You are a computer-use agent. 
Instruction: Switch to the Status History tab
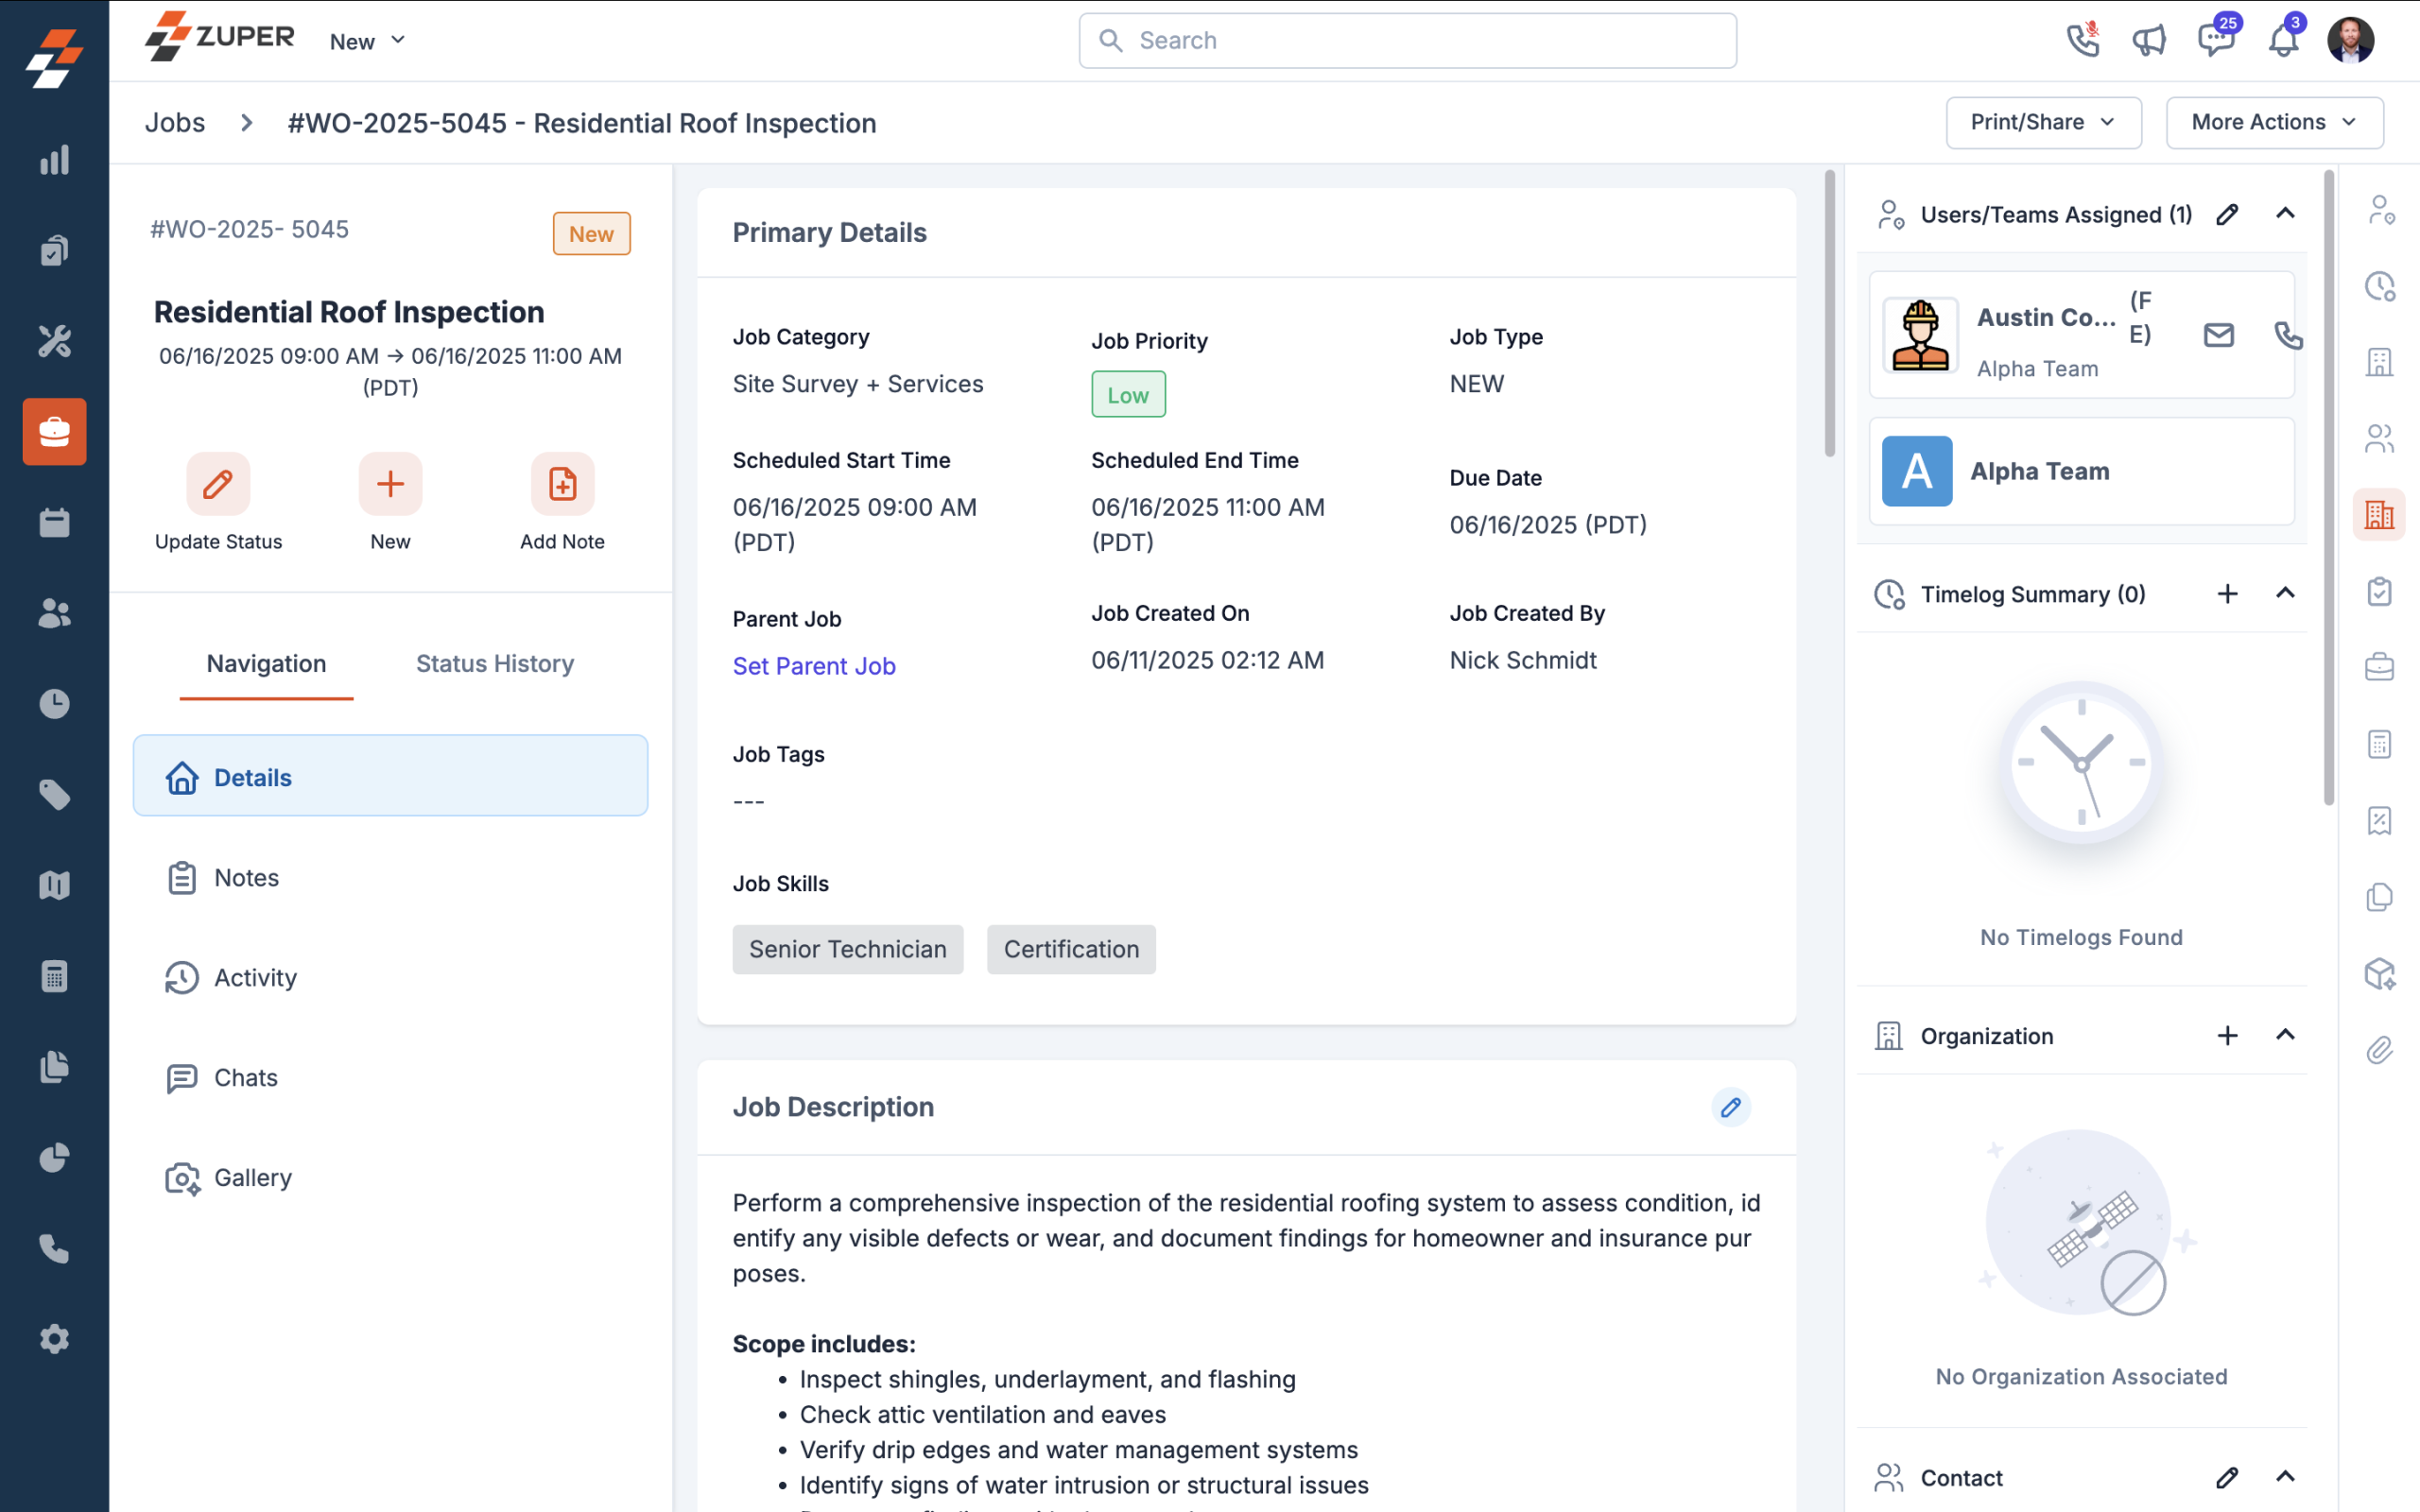(495, 663)
